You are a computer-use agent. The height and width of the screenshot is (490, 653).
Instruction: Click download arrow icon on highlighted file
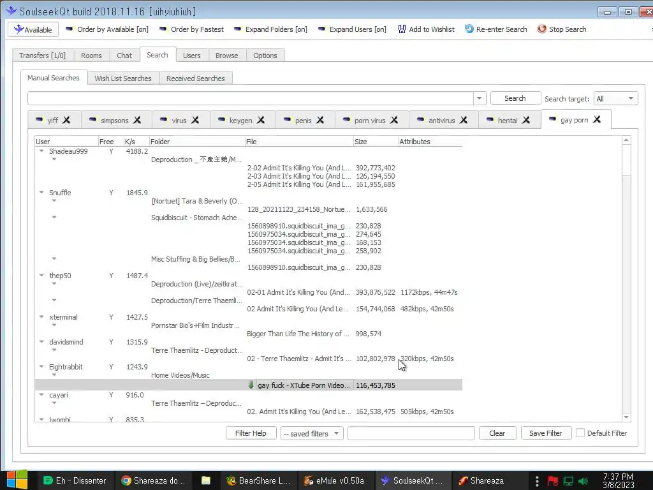coord(251,385)
